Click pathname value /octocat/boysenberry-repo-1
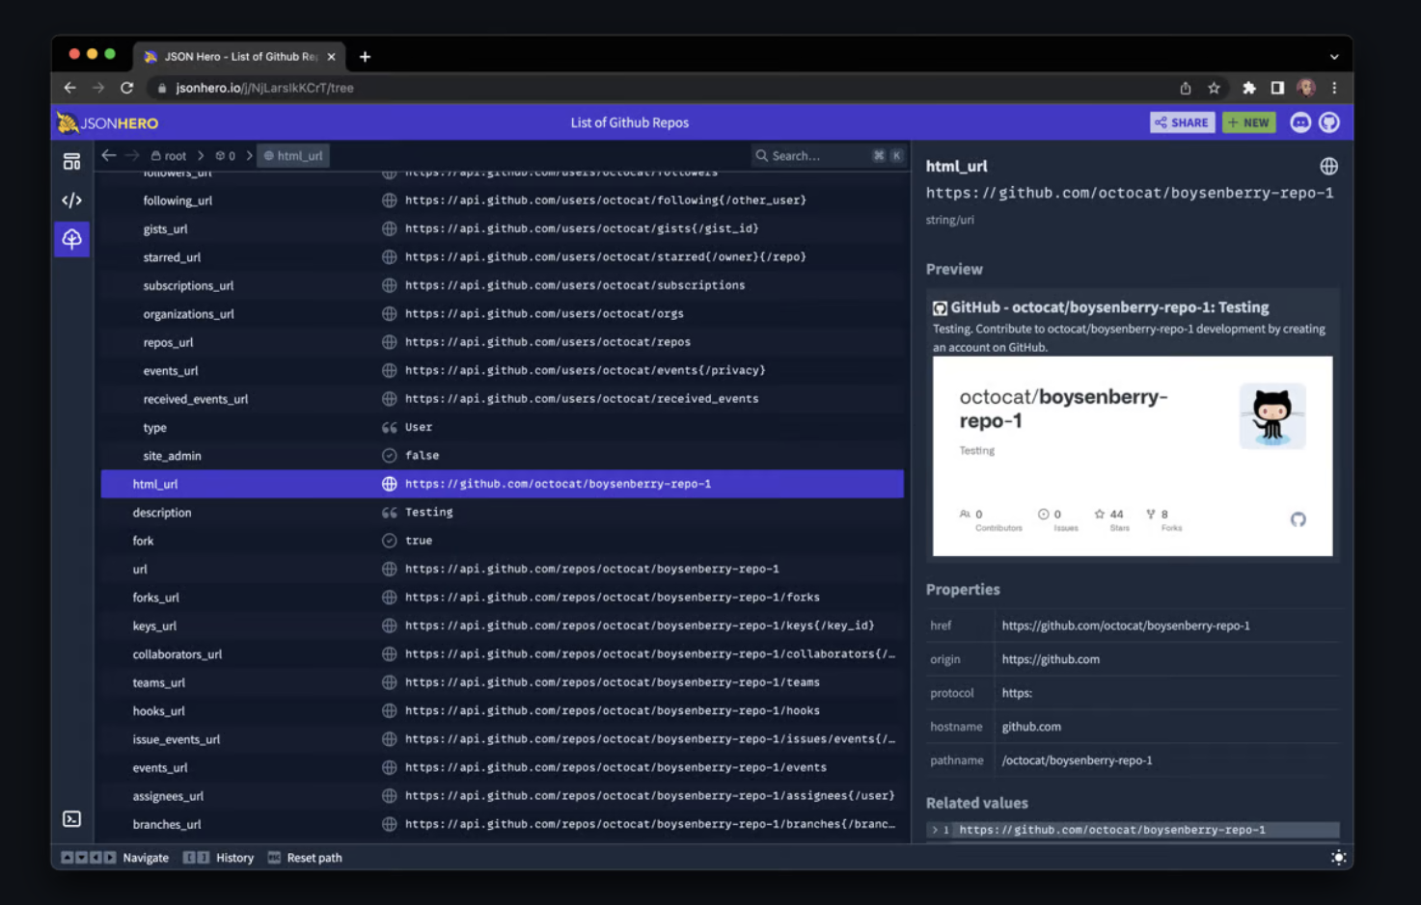 pyautogui.click(x=1077, y=760)
